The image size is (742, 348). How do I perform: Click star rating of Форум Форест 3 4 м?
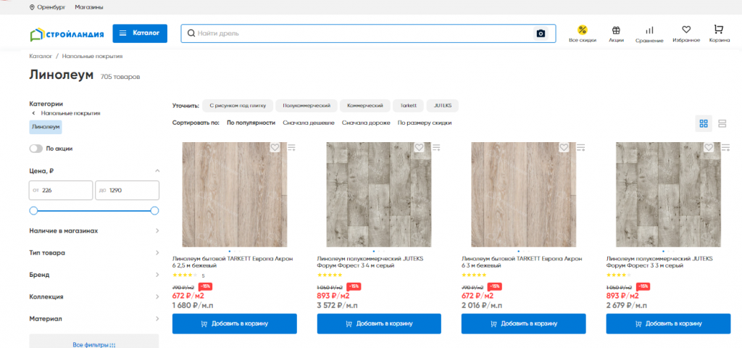point(330,275)
